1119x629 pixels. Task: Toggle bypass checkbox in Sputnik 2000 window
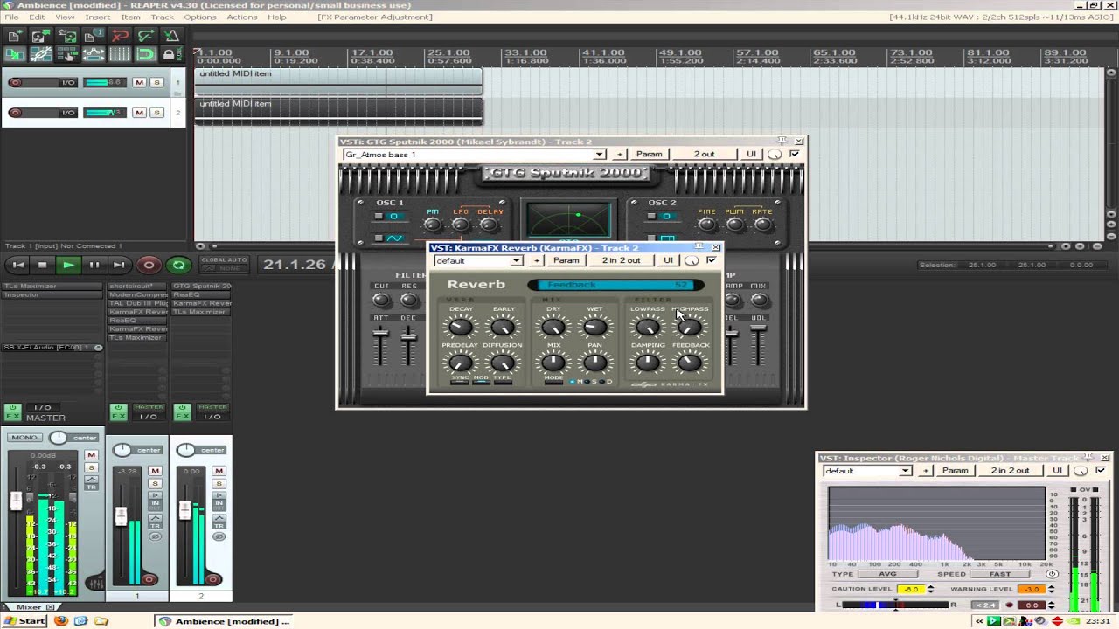pyautogui.click(x=795, y=154)
